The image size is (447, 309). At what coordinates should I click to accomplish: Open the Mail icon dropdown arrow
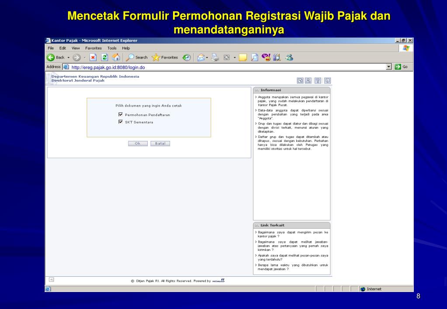click(207, 58)
